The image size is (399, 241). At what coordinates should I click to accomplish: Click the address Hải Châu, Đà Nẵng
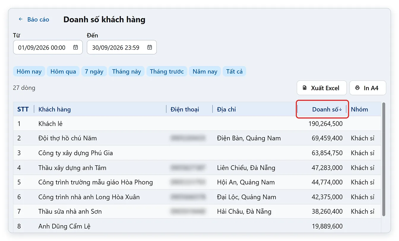tap(244, 212)
